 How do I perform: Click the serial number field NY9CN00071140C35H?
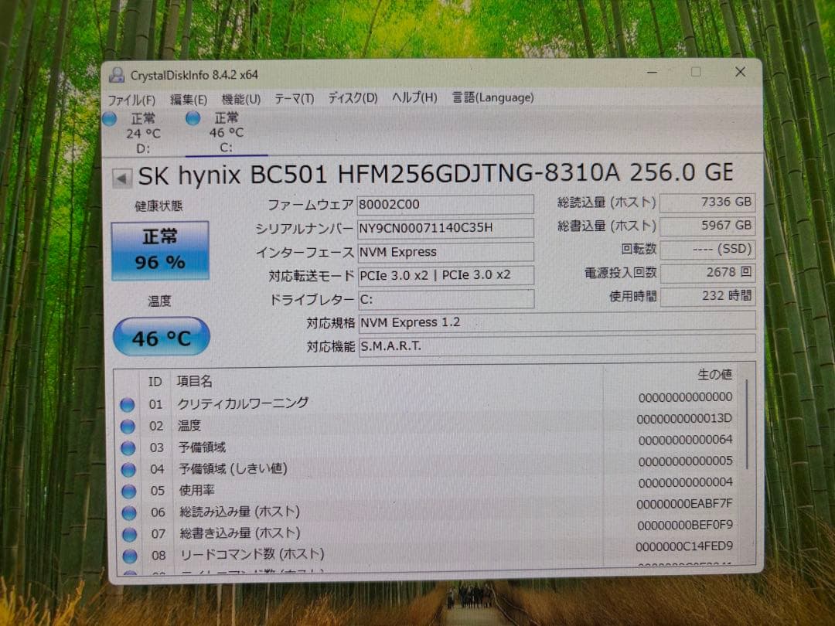tap(445, 228)
